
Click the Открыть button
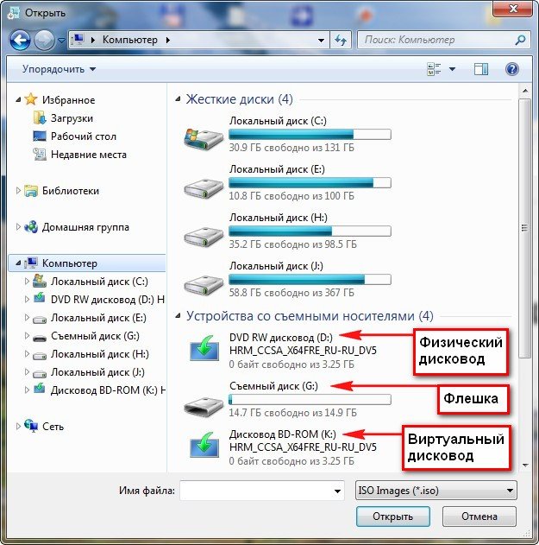tap(393, 516)
